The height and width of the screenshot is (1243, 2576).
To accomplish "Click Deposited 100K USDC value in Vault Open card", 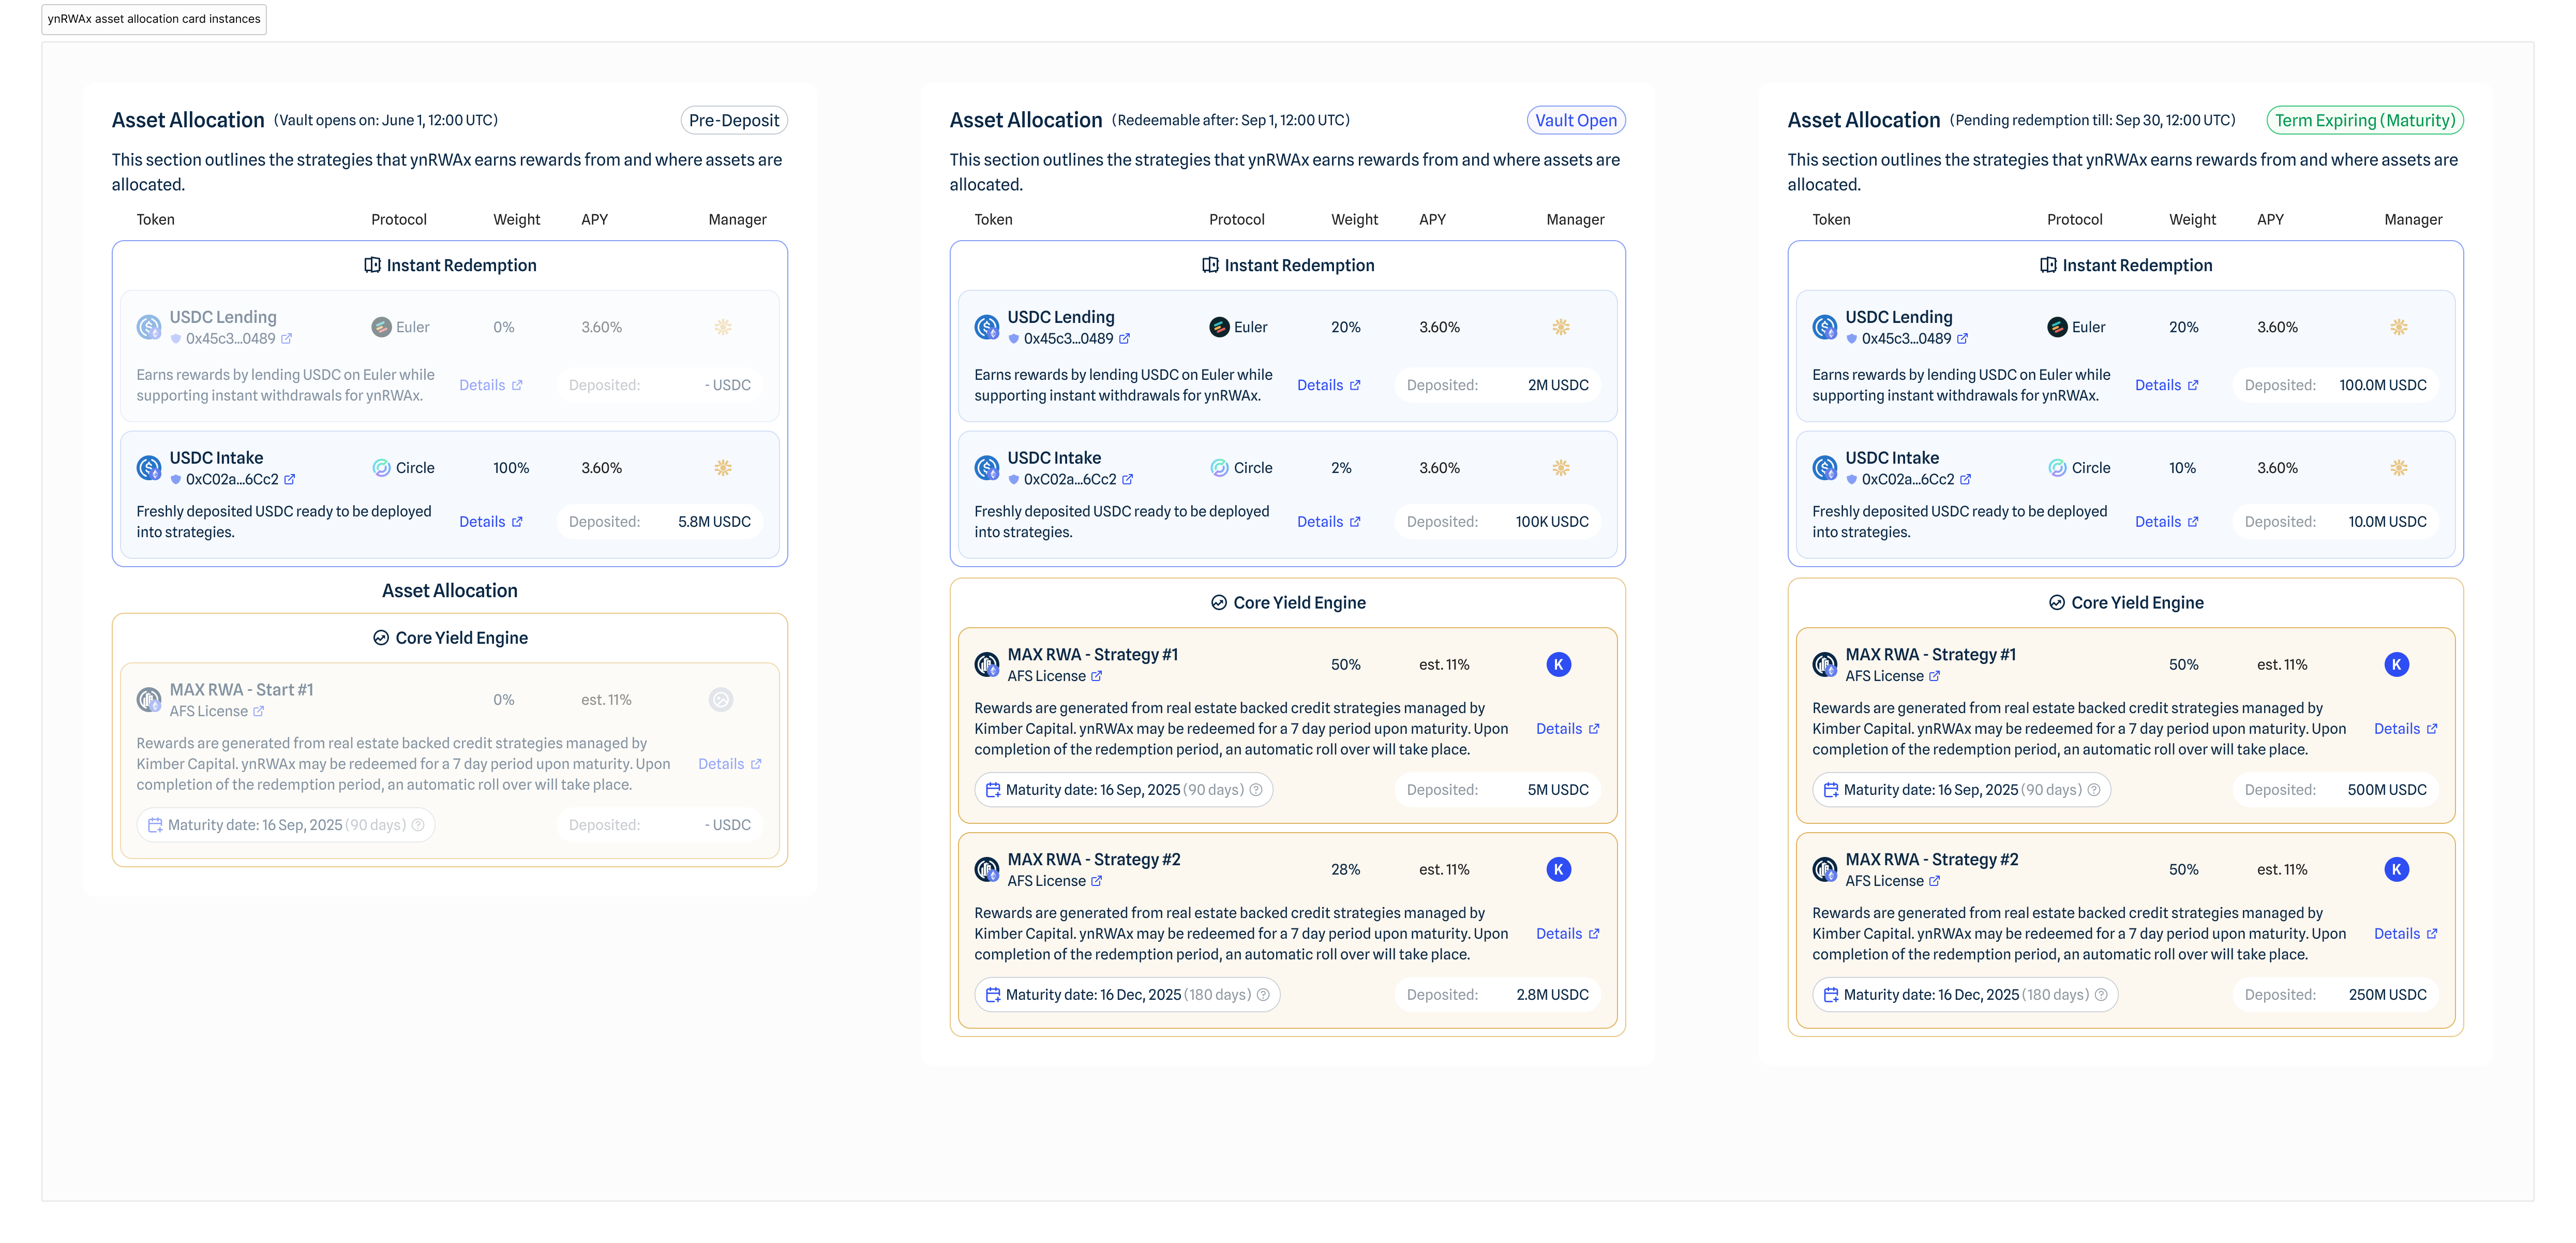I will point(1552,523).
